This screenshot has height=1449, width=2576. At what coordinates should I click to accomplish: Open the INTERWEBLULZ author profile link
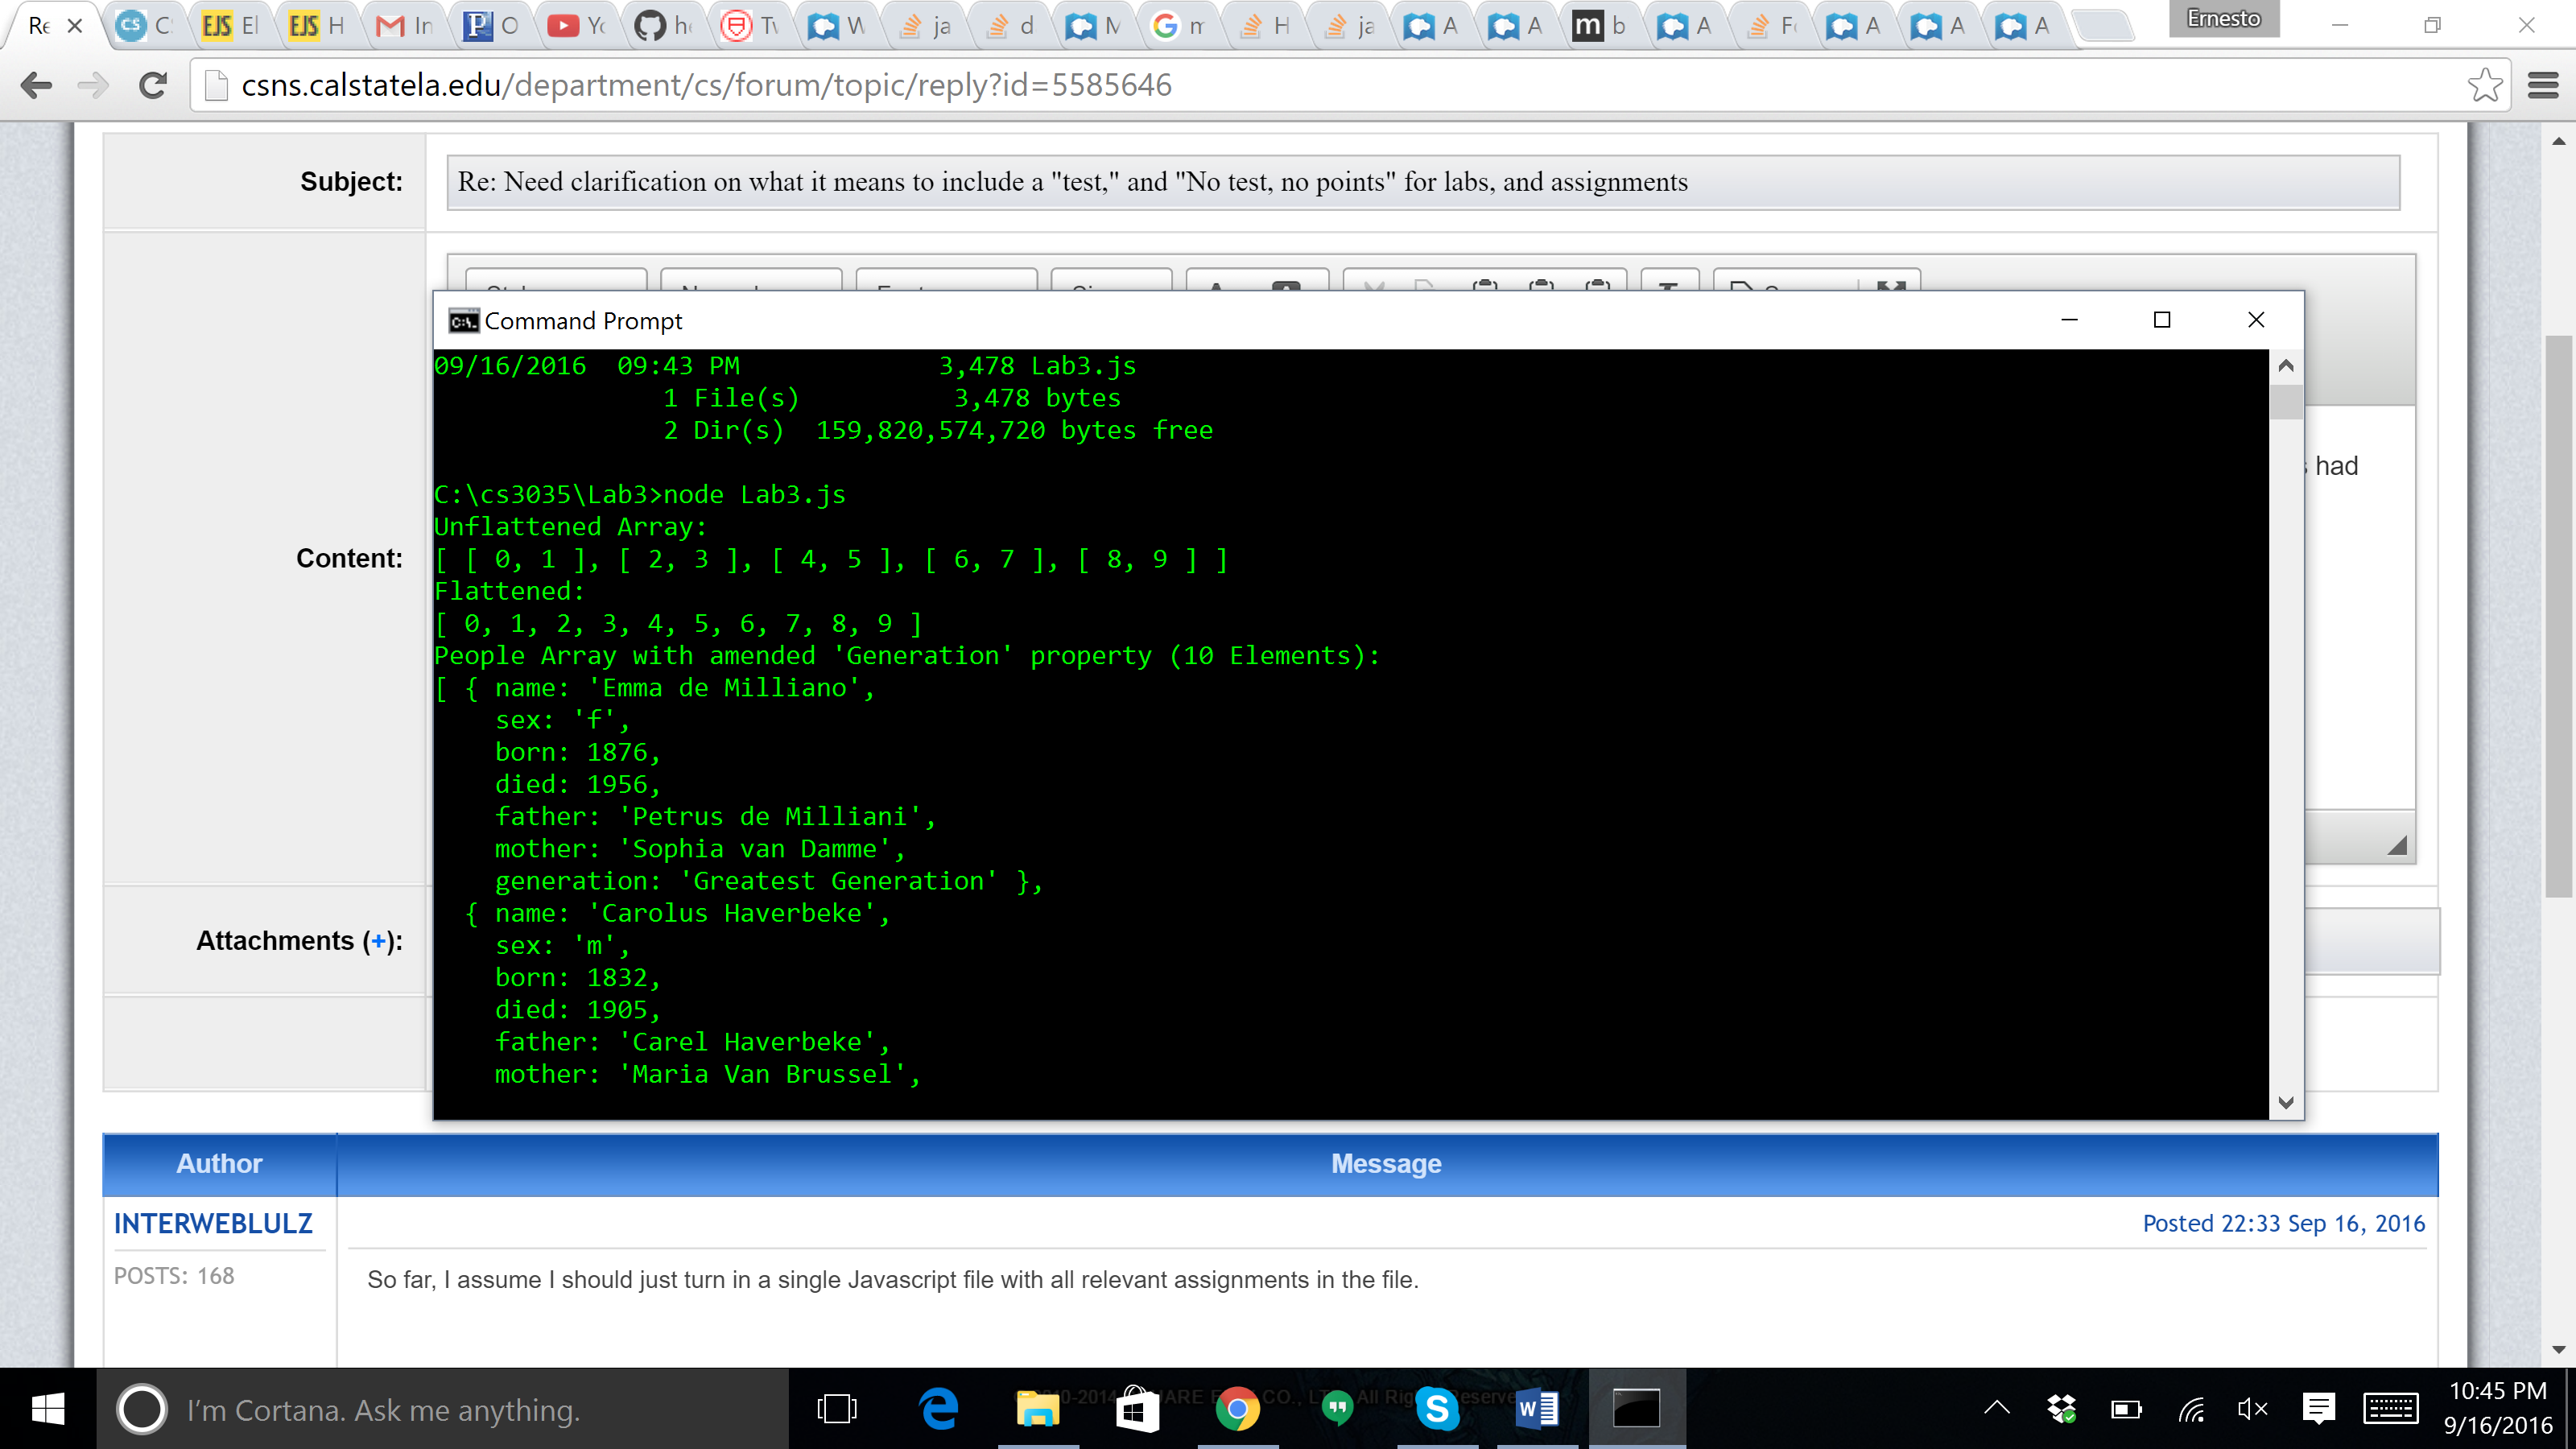[213, 1223]
